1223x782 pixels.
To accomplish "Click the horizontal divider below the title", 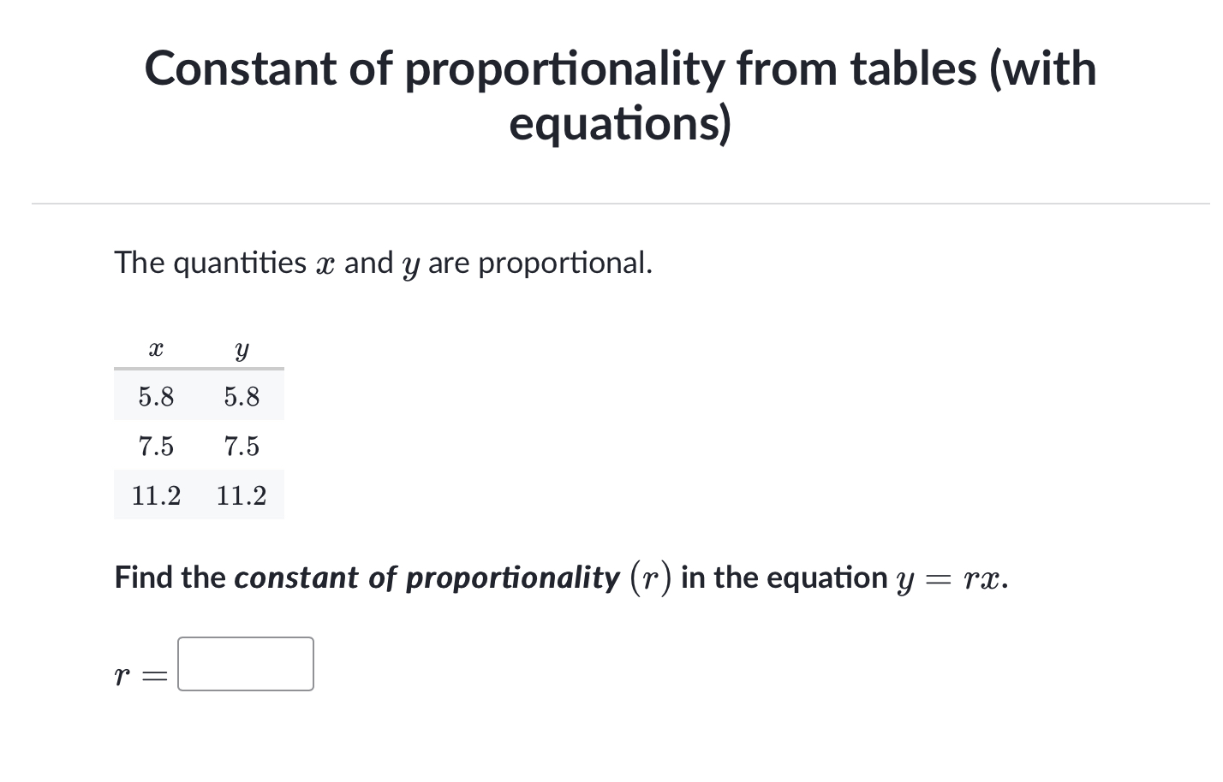I will pyautogui.click(x=620, y=204).
